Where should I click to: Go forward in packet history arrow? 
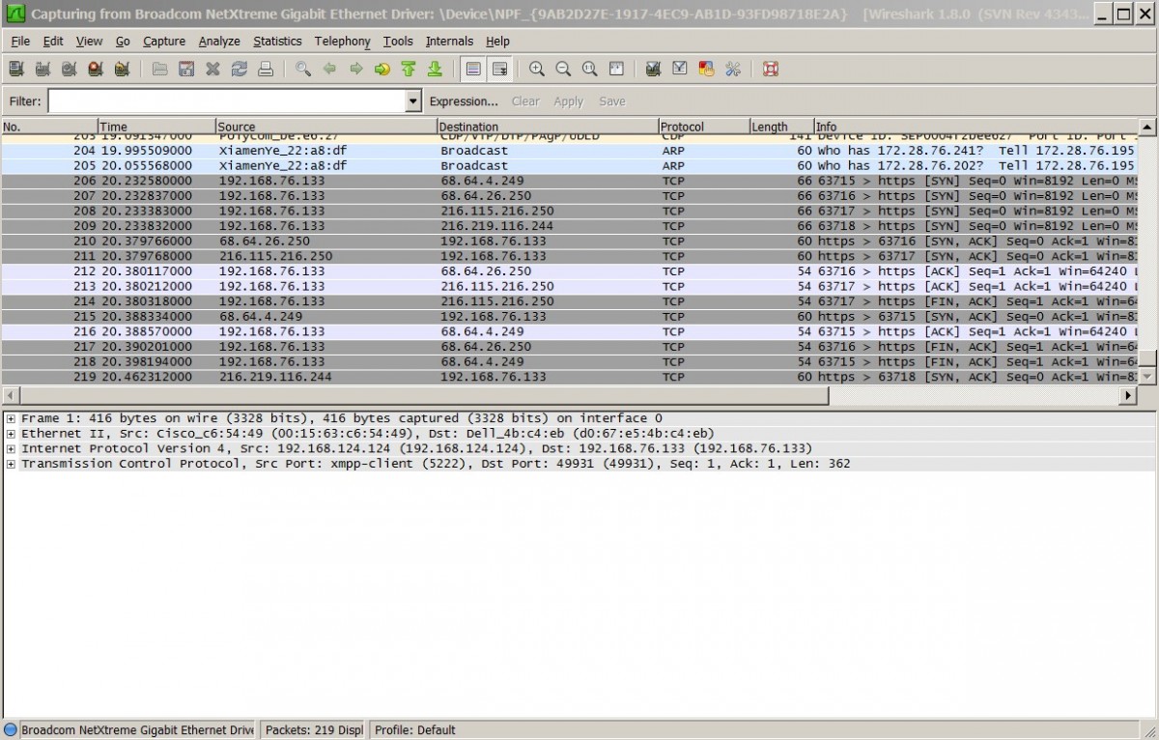pos(355,70)
